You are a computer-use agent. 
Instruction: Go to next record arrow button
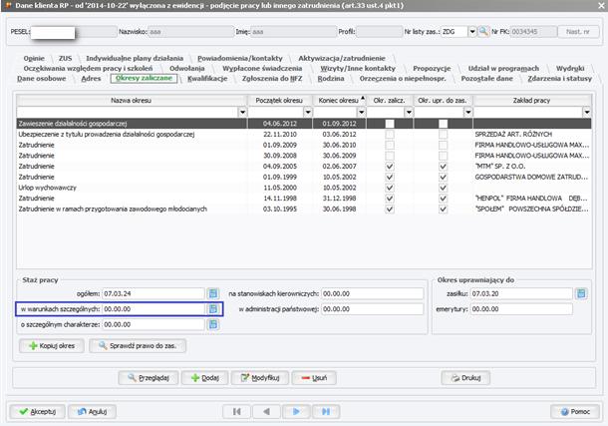(x=296, y=411)
